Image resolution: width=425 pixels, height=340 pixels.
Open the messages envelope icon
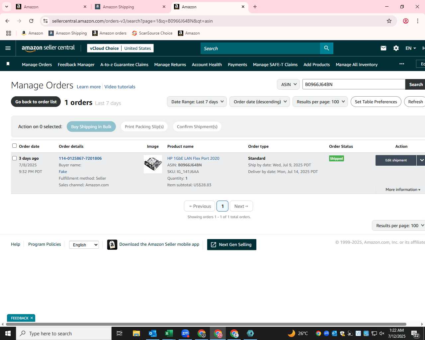pyautogui.click(x=383, y=48)
